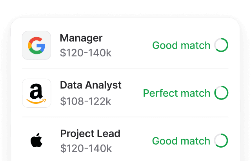Click the $108-122k salary text
The height and width of the screenshot is (161, 251).
(x=85, y=101)
